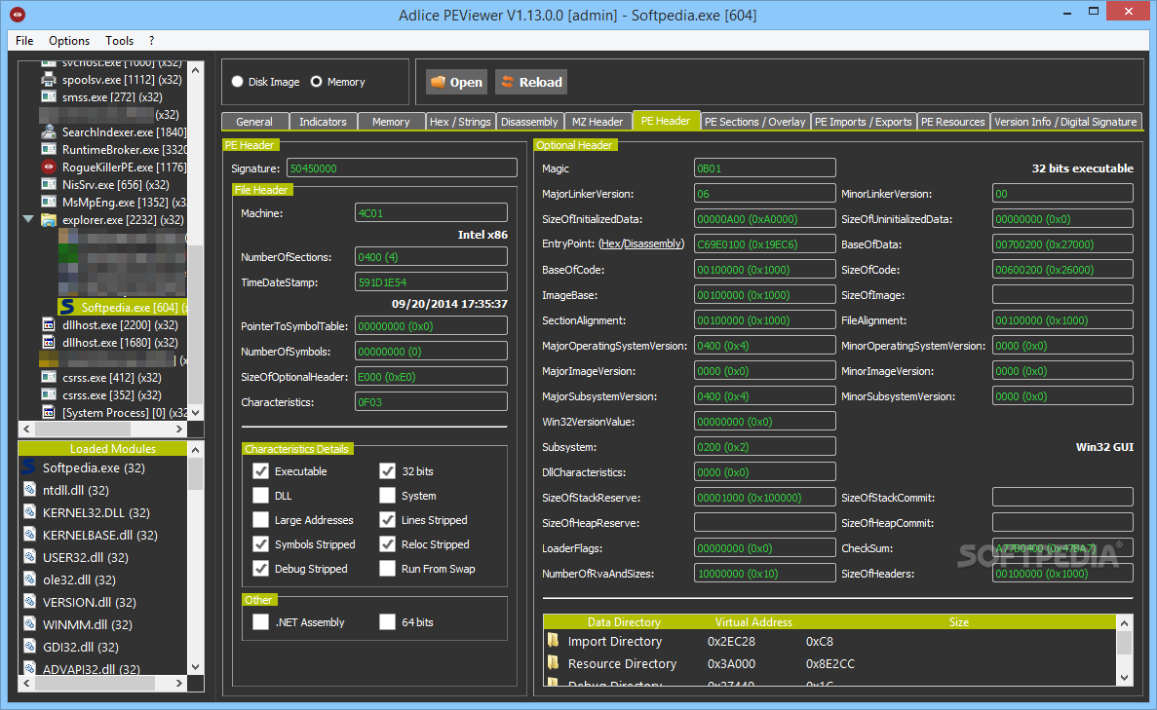Image resolution: width=1157 pixels, height=710 pixels.
Task: Click the GDI32.dll module icon
Action: click(x=29, y=647)
